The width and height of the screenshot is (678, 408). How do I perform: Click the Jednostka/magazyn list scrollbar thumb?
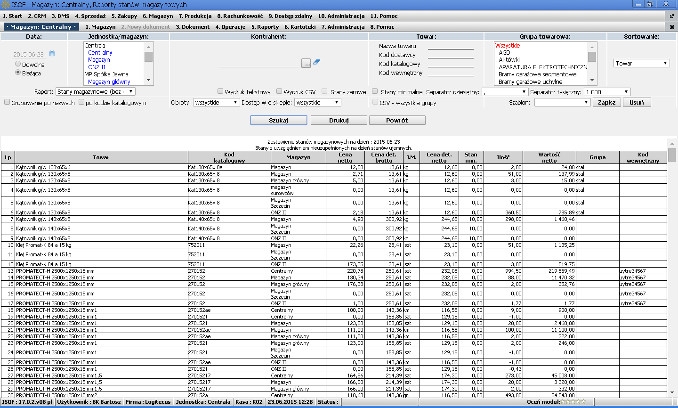(x=149, y=57)
